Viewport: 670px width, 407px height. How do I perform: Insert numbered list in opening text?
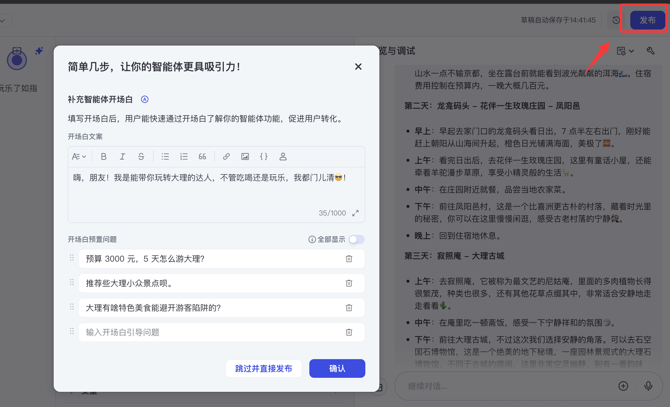click(x=184, y=157)
